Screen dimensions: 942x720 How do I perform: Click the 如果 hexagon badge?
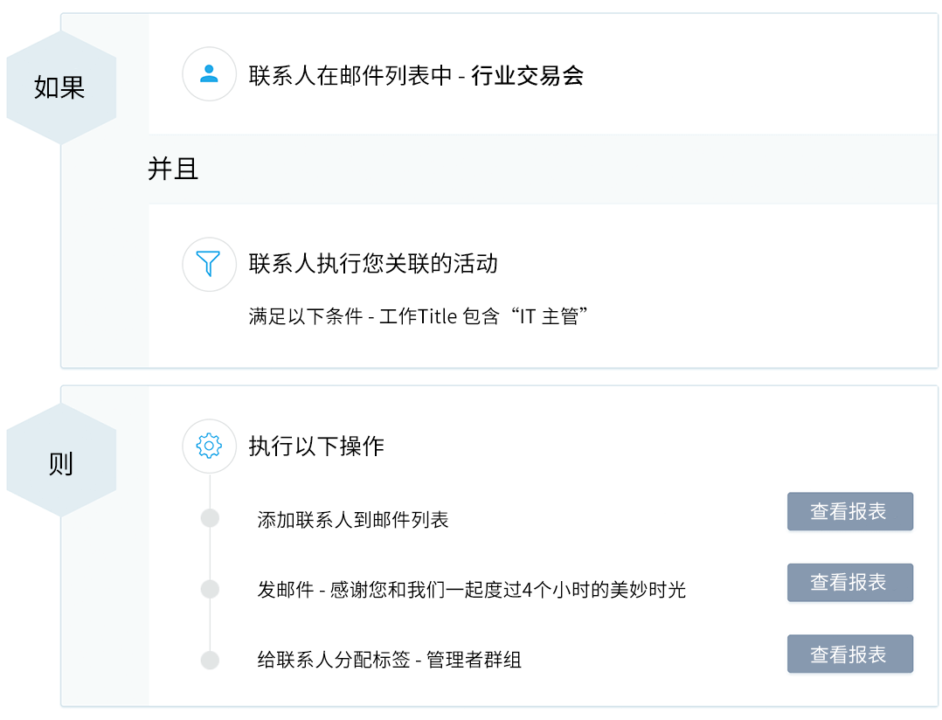(60, 87)
